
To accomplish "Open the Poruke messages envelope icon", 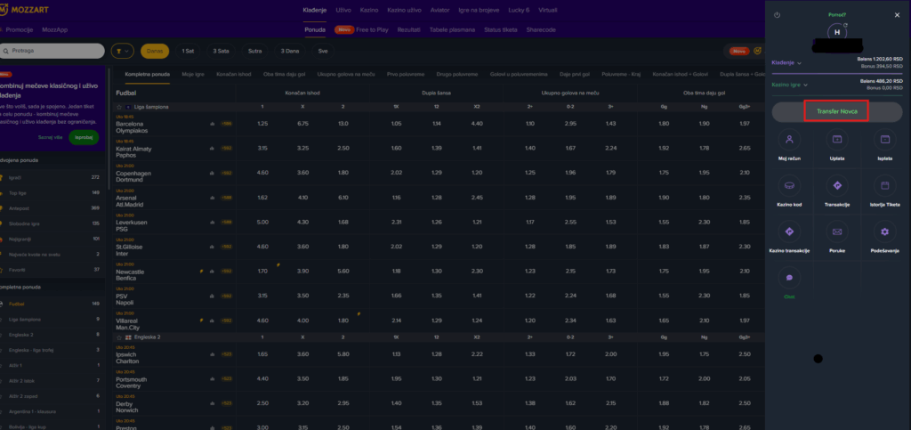I will tap(836, 232).
